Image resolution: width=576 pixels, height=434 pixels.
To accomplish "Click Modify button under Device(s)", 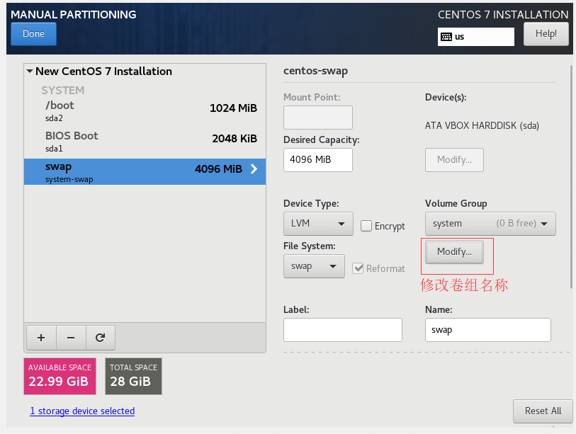I will (454, 160).
